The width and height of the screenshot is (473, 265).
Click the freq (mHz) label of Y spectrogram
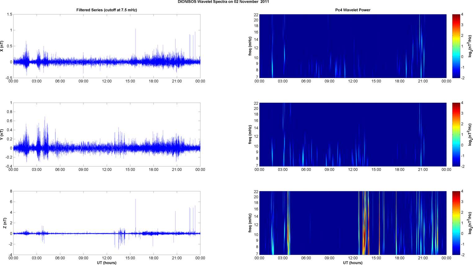click(x=250, y=135)
